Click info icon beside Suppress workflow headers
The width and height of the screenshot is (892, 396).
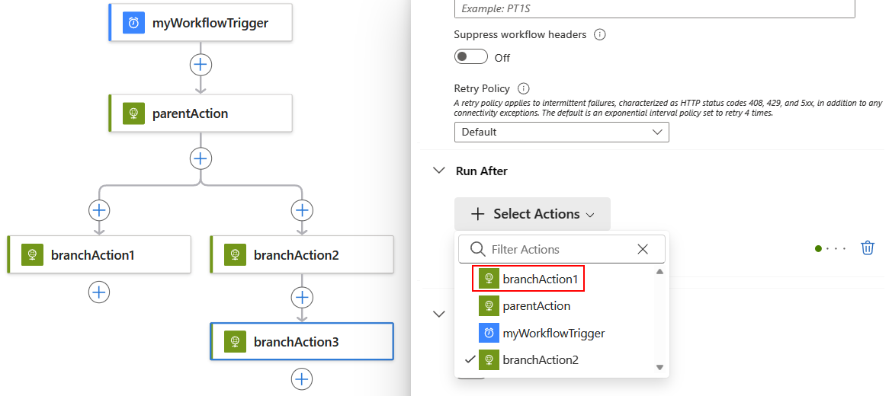[x=599, y=34]
